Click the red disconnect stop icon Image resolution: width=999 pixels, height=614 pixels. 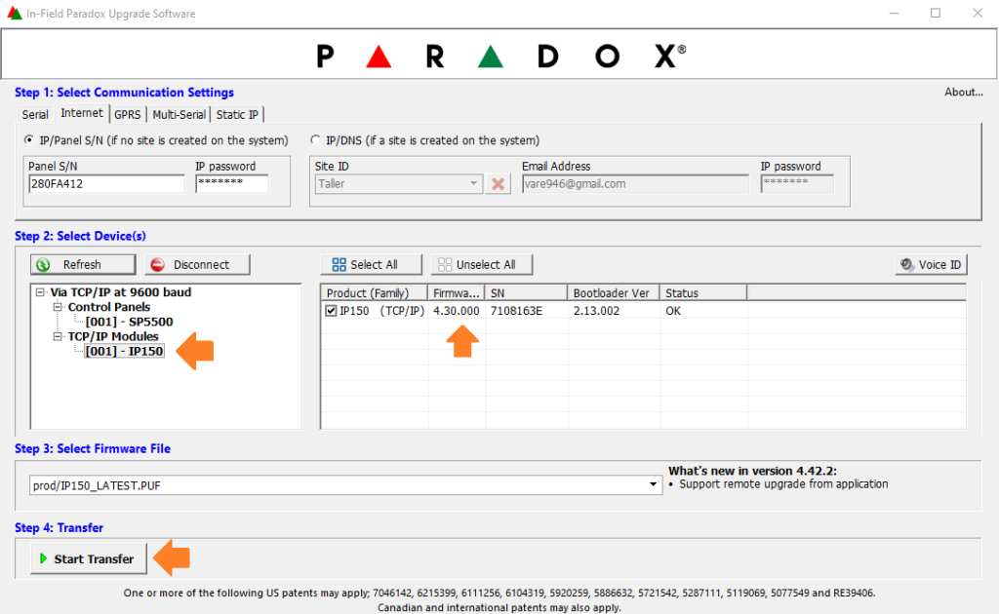coord(157,265)
